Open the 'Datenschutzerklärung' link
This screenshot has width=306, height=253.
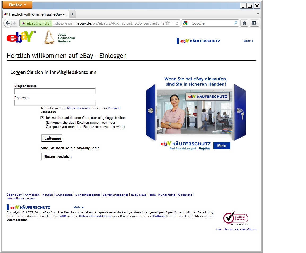coord(95,216)
